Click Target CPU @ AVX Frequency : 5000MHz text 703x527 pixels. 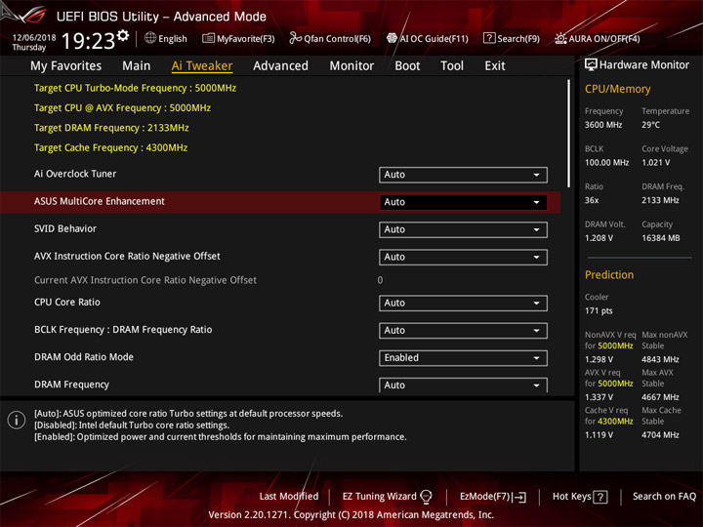coord(122,108)
